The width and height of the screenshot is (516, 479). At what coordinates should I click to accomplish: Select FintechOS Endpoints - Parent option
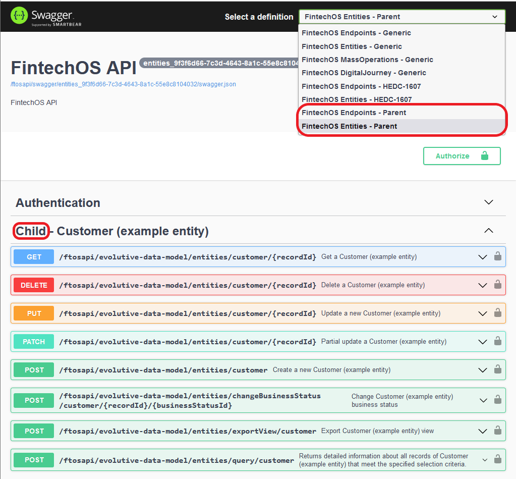(354, 113)
